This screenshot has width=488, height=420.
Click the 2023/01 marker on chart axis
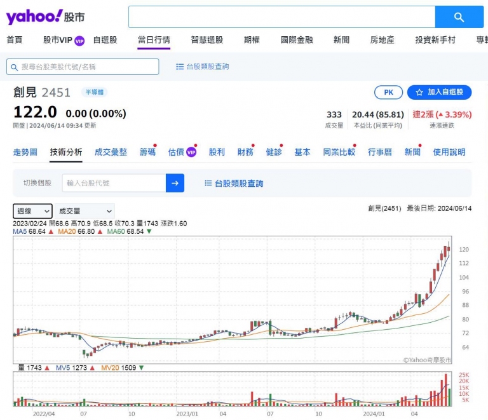pyautogui.click(x=187, y=414)
